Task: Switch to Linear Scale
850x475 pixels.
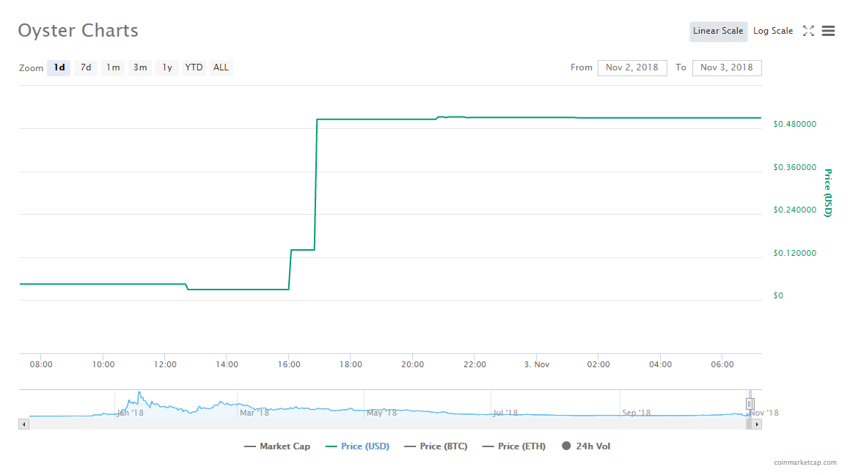Action: [718, 31]
